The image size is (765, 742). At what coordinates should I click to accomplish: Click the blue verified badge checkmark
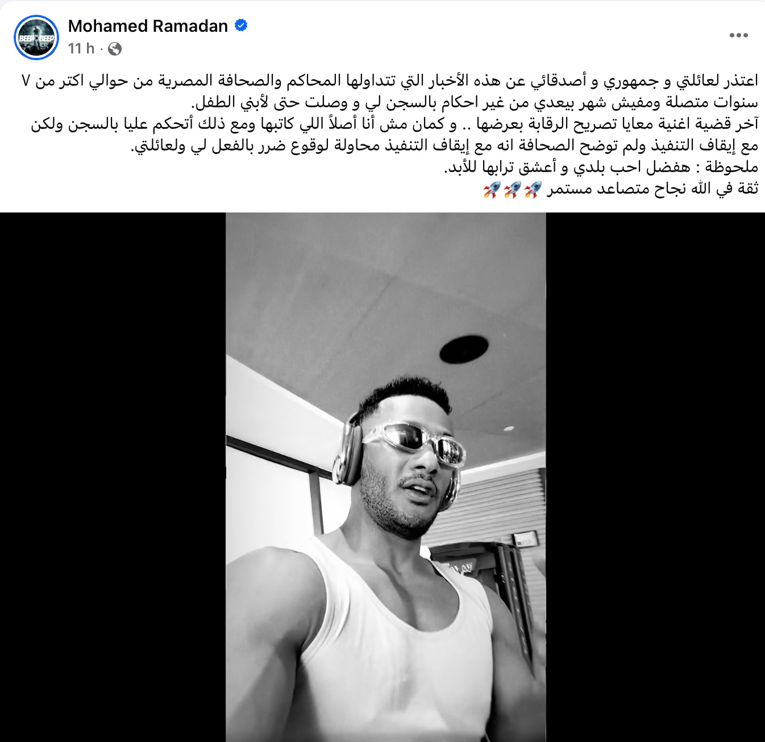point(240,26)
